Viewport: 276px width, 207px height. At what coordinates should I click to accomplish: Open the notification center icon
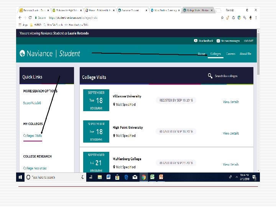point(255,177)
